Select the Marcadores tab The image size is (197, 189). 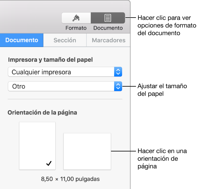click(x=108, y=40)
